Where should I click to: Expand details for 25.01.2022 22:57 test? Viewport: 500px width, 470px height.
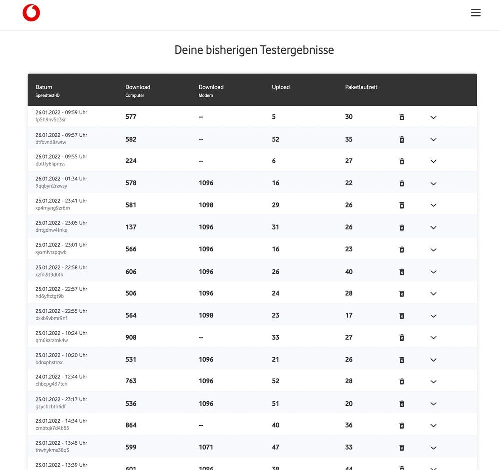(433, 294)
